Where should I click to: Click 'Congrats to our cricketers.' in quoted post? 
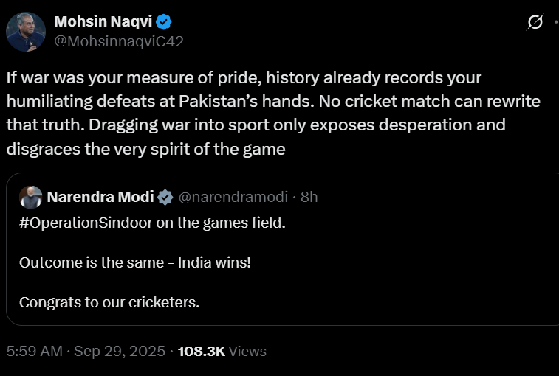109,302
